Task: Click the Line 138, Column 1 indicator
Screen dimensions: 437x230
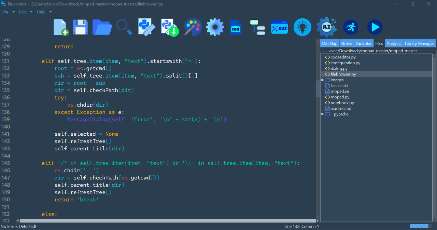Action: pos(301,226)
